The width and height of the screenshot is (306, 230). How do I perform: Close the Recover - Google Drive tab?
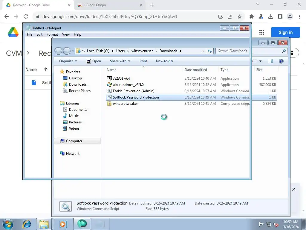(69, 5)
